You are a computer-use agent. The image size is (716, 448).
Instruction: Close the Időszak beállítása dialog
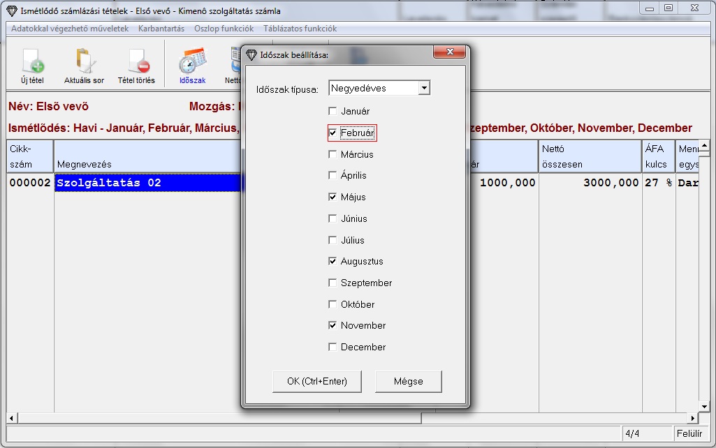click(449, 54)
